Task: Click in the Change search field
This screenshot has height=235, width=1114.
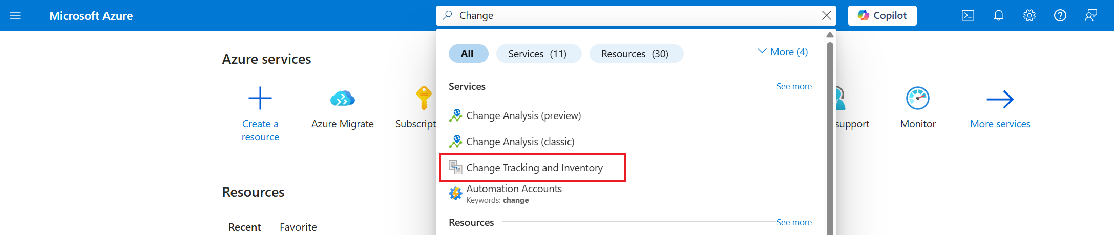Action: [x=635, y=15]
